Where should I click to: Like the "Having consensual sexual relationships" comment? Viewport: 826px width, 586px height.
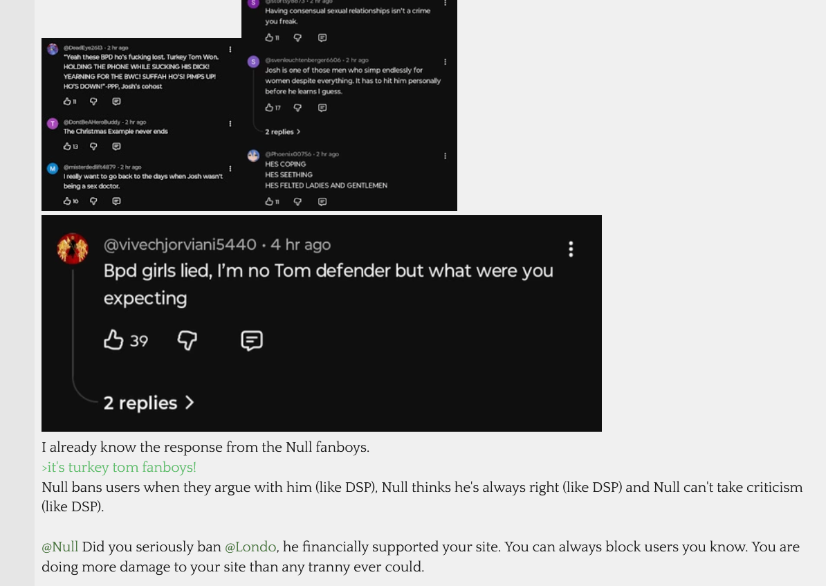point(269,38)
